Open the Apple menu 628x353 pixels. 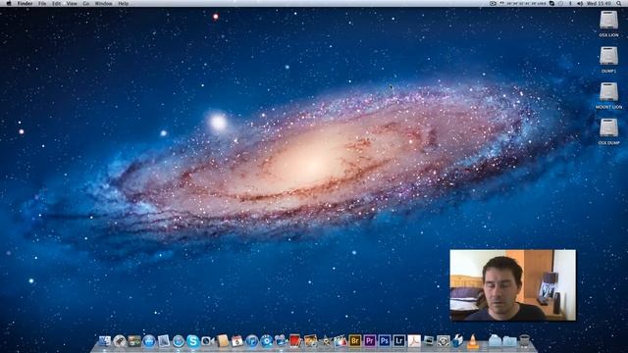pyautogui.click(x=9, y=3)
